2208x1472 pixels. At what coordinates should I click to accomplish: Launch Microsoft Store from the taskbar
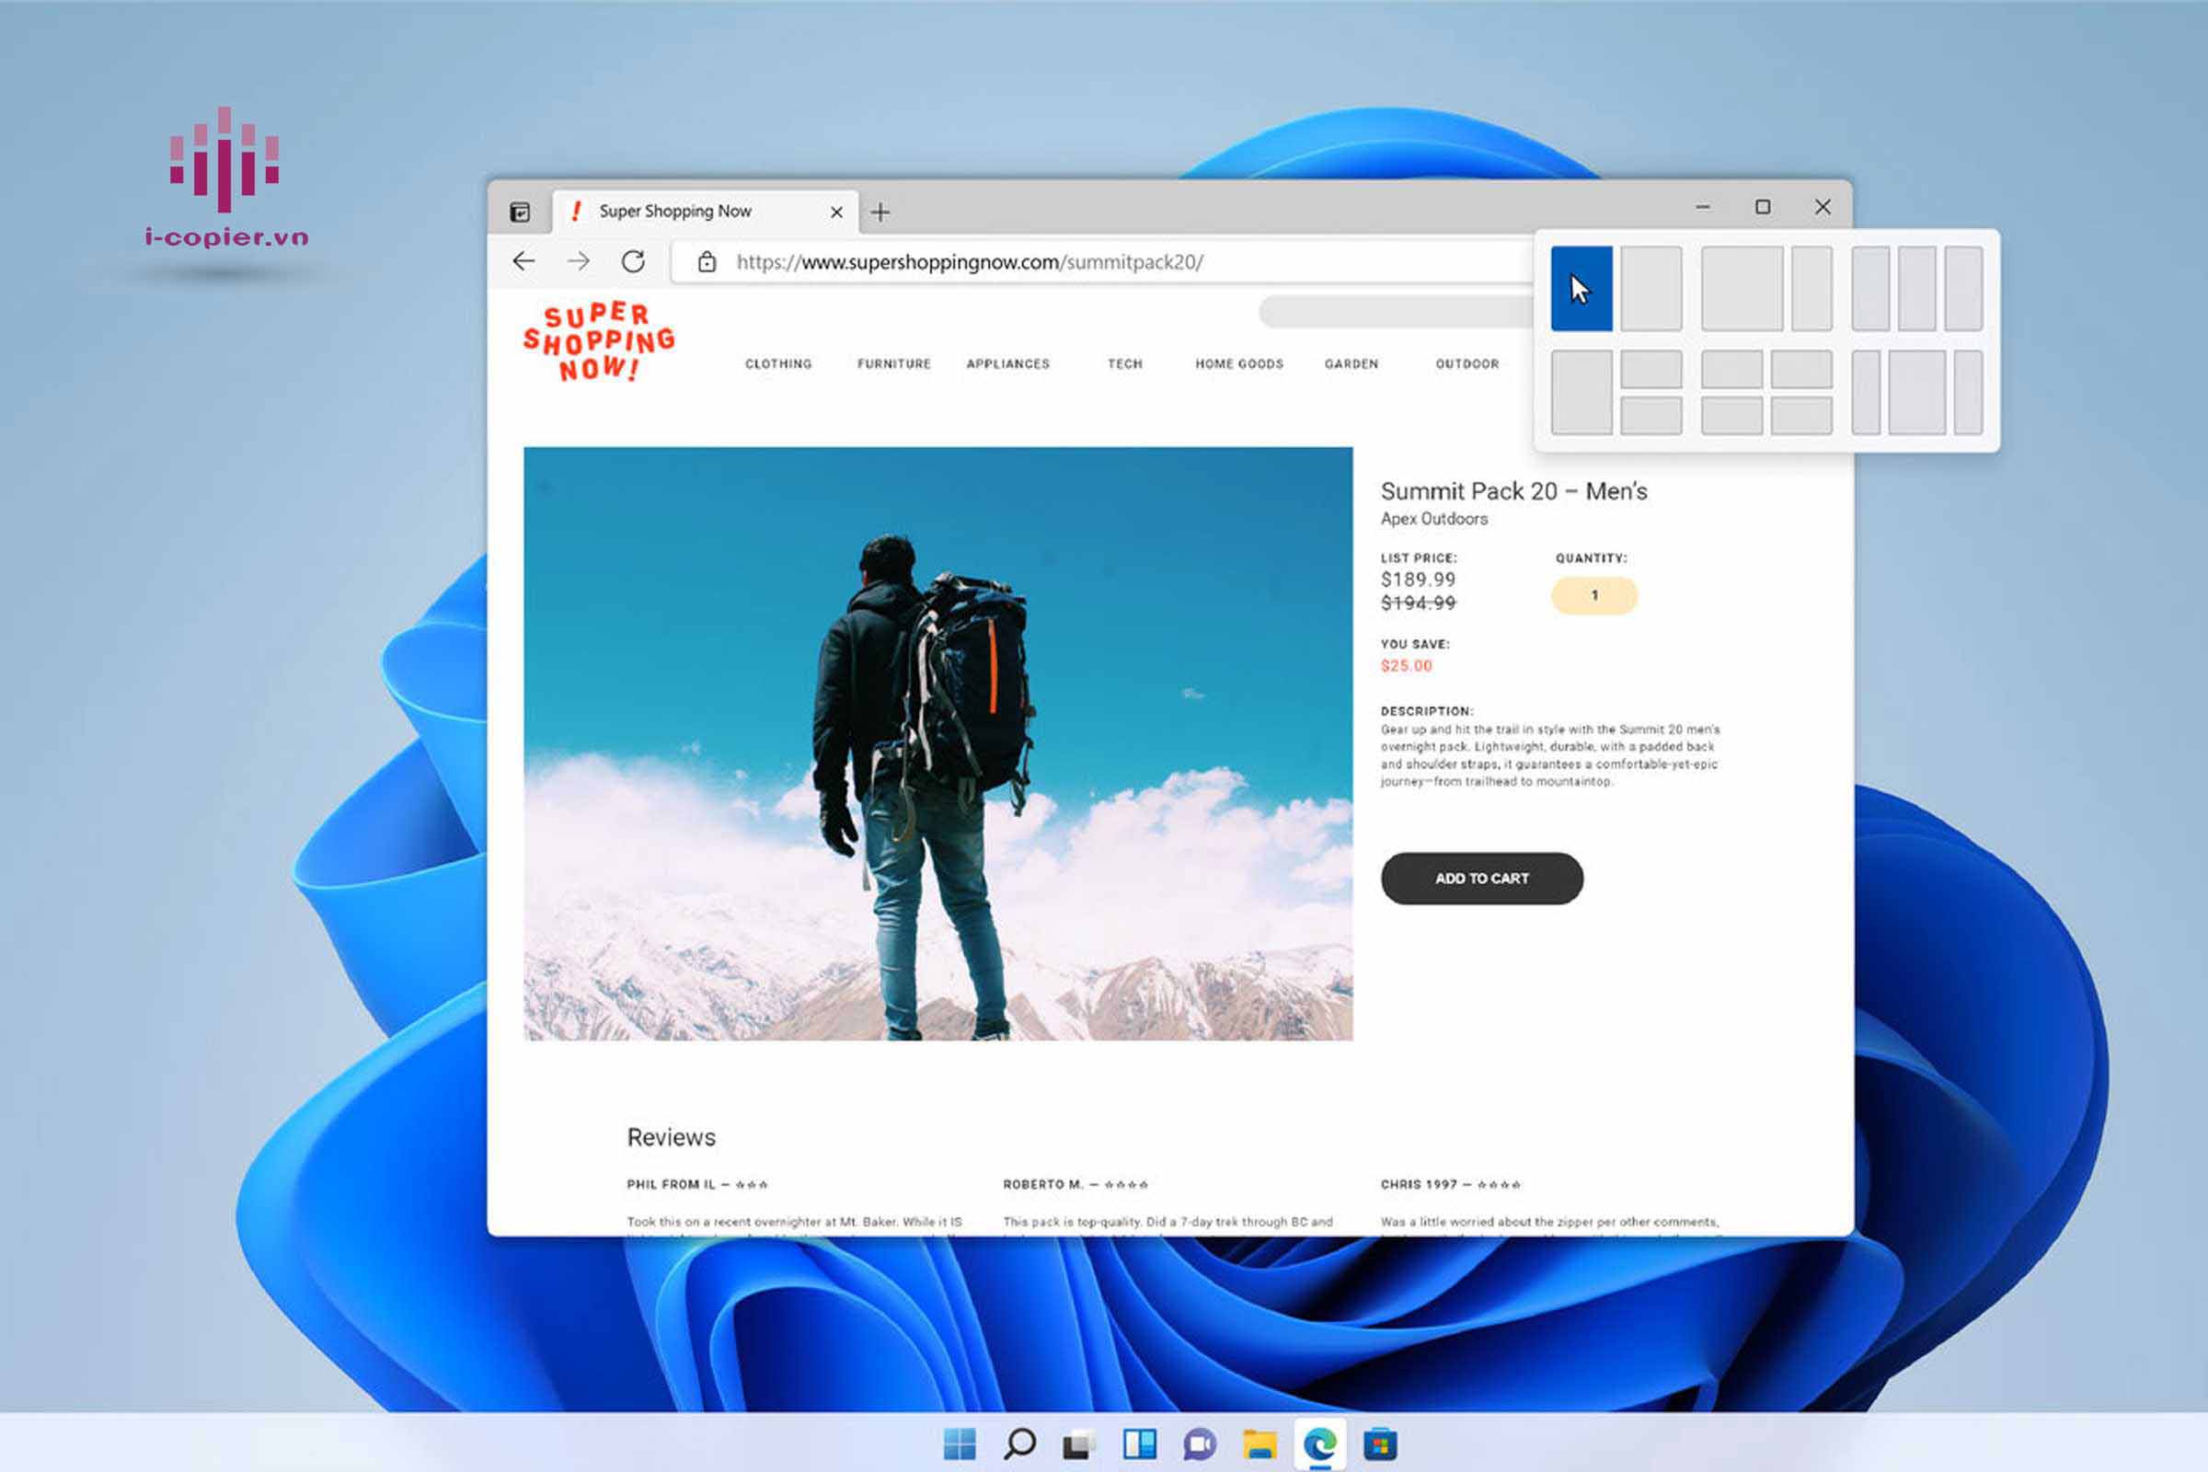1380,1443
